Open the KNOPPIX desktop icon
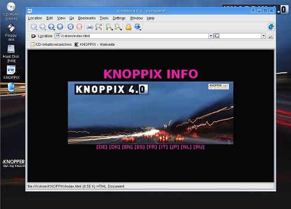Viewport: 291px width, 209px height. (x=11, y=73)
